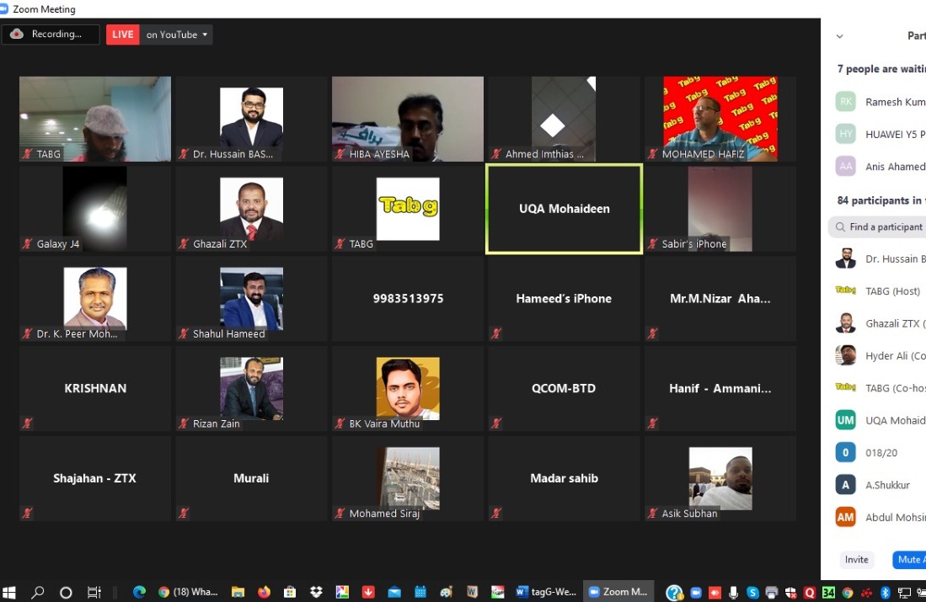Collapse the Participants panel chevron
Image resolution: width=926 pixels, height=602 pixels.
tap(839, 36)
